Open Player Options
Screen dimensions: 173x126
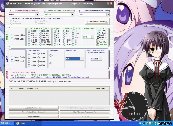point(34,116)
